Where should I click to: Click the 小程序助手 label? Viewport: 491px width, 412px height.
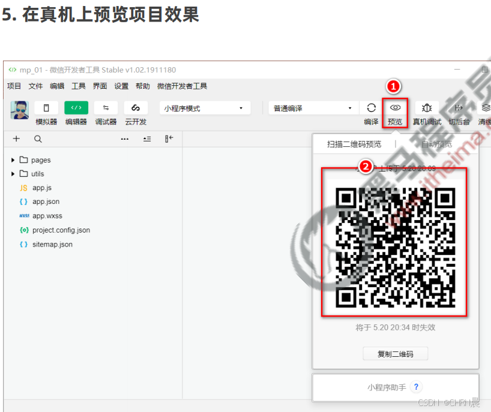pos(387,387)
